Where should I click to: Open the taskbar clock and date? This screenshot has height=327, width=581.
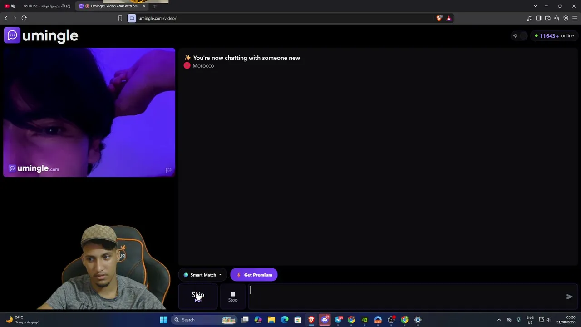pos(566,320)
